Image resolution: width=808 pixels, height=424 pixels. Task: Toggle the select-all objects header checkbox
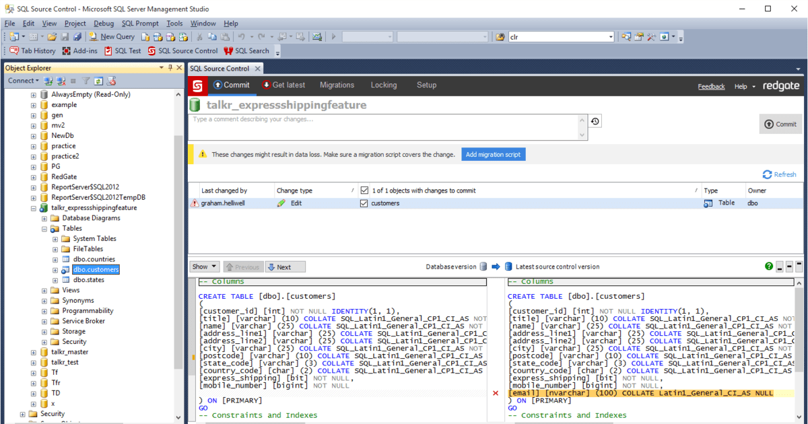364,190
